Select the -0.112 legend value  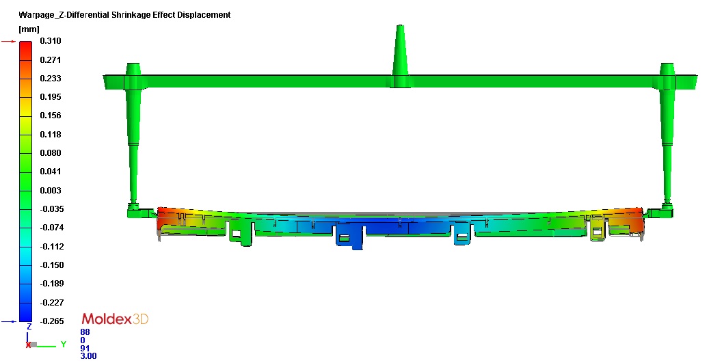point(51,246)
